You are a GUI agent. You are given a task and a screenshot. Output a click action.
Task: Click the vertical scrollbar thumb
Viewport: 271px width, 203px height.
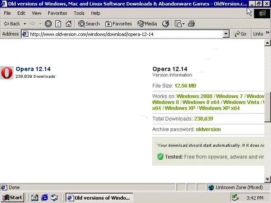pos(267,107)
